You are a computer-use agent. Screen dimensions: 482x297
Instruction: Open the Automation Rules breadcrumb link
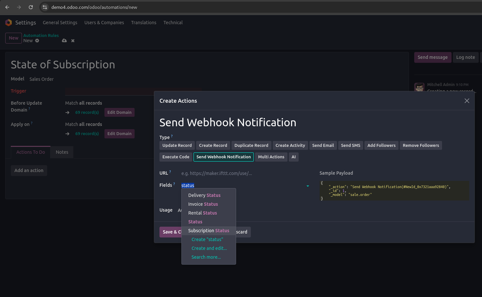click(x=41, y=35)
